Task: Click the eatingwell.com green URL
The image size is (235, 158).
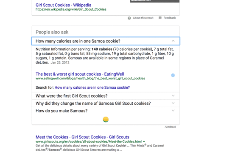Action: point(90,78)
